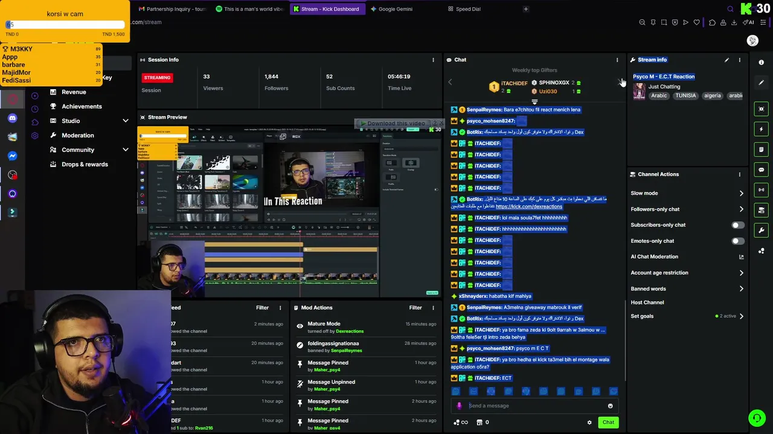
Task: Click the emoji picker in message box
Action: pos(610,406)
